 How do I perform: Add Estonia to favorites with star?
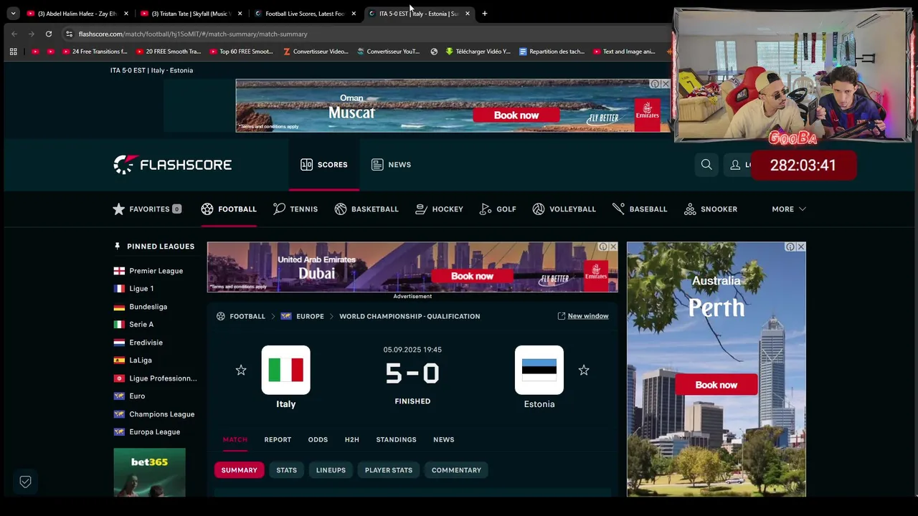(x=584, y=371)
